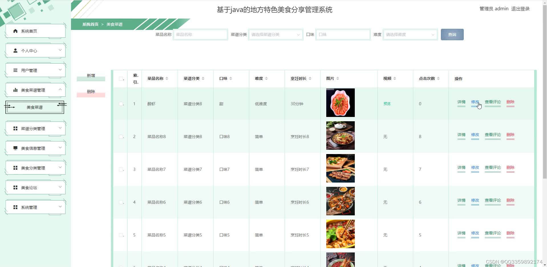The image size is (547, 267).
Task: Open 详情 for the 醉虾 row
Action: tap(461, 102)
